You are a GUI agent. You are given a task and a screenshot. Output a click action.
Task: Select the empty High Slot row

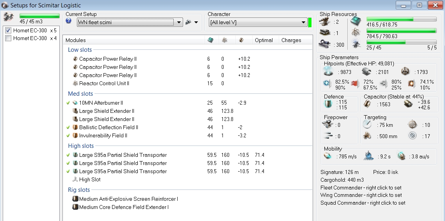tap(90, 179)
